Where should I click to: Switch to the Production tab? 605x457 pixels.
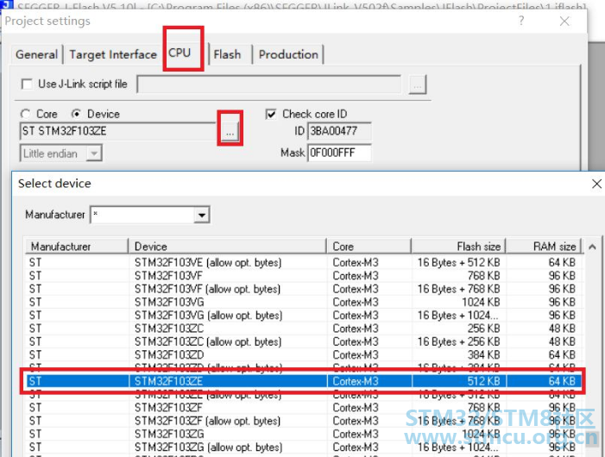[x=288, y=54]
